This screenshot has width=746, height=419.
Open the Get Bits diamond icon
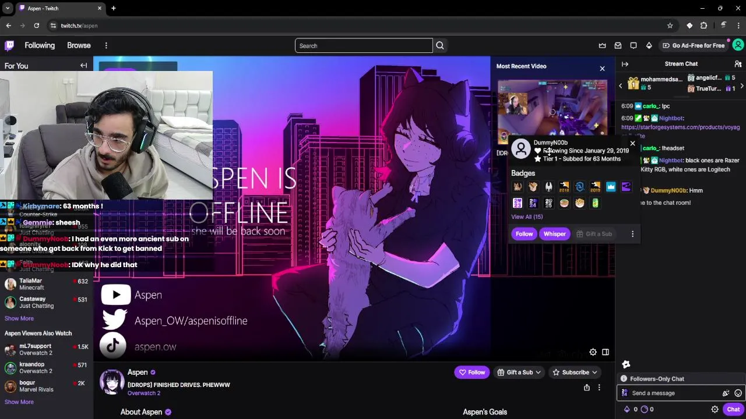(649, 45)
